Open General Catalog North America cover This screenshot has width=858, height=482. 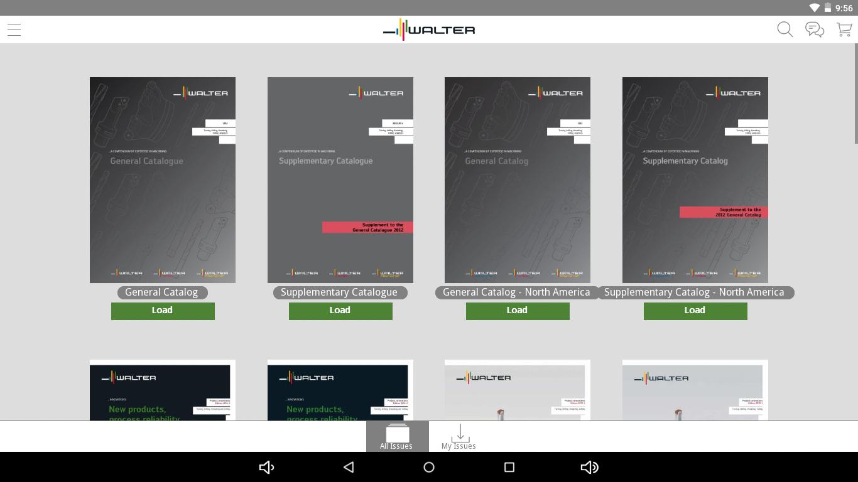pos(518,180)
